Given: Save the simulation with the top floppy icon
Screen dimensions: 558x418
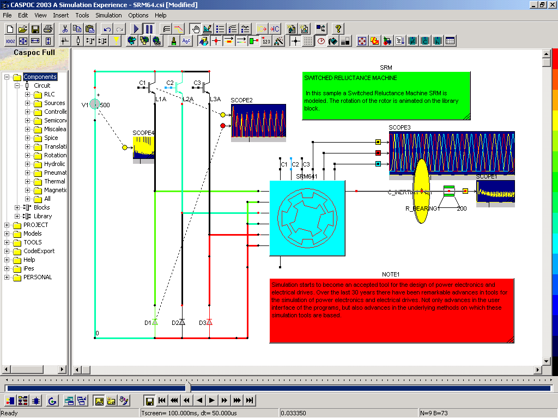Looking at the screenshot, I should click(x=35, y=29).
